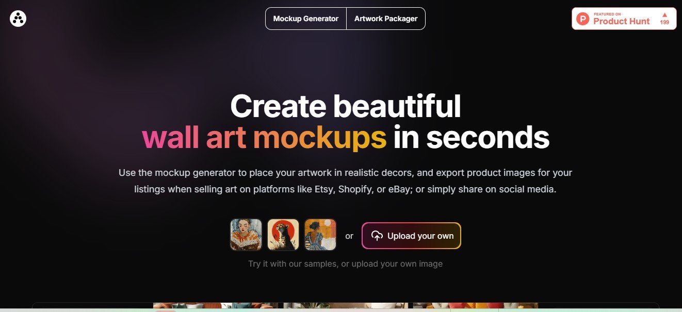Screen dimensions: 682x312
Task: Select the woman reading sample artwork
Action: point(246,235)
